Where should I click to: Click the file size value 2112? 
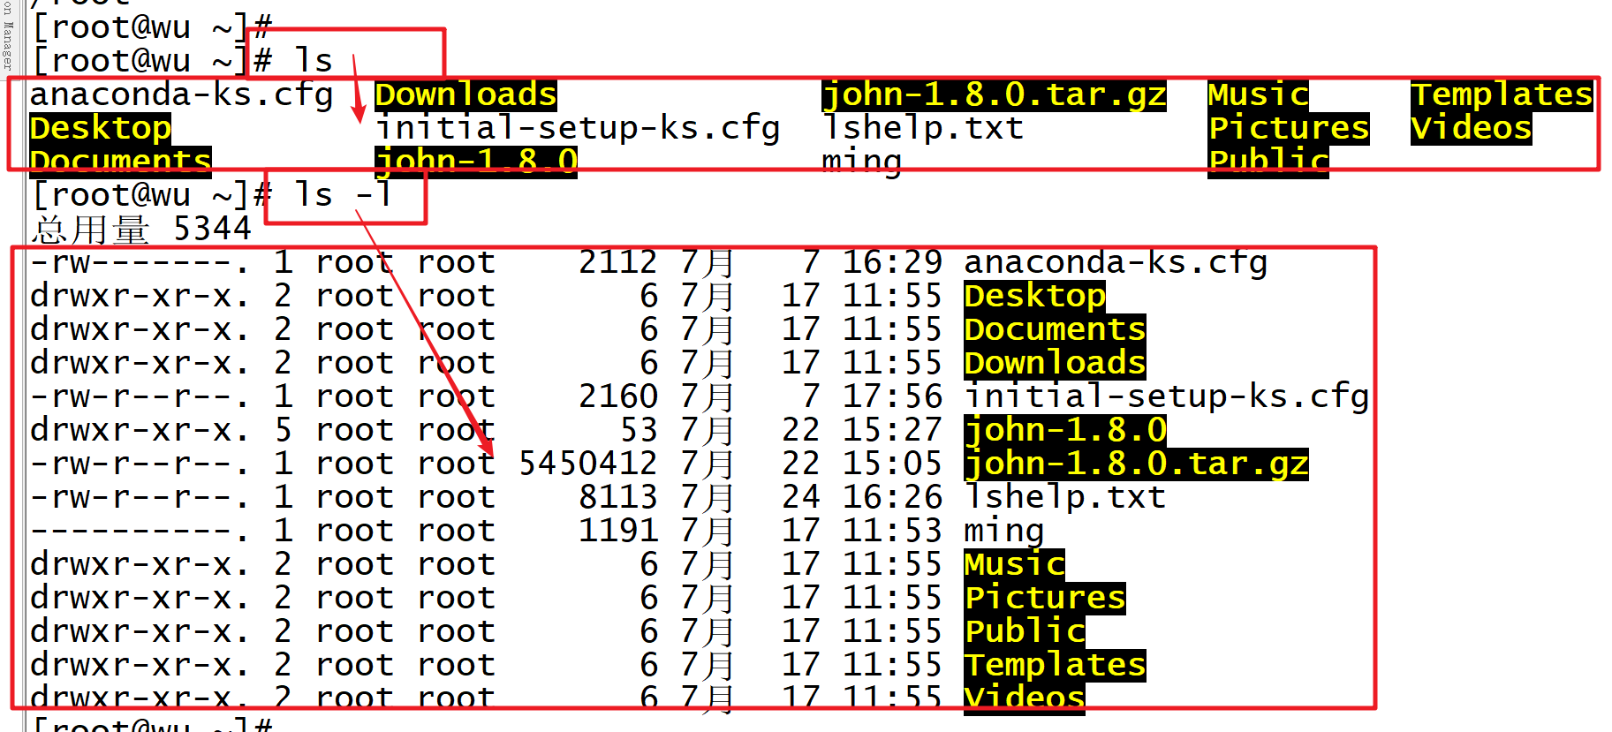click(618, 262)
